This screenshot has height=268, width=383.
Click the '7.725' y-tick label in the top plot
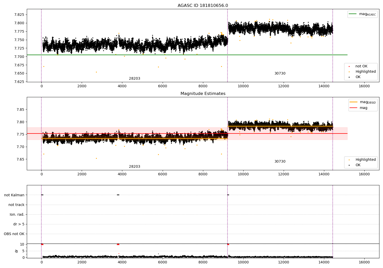(19, 48)
